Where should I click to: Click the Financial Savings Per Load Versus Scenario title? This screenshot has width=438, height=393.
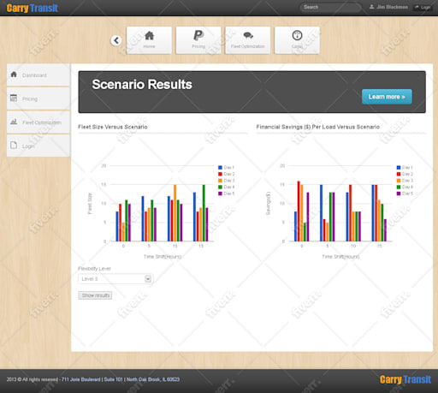coord(318,127)
